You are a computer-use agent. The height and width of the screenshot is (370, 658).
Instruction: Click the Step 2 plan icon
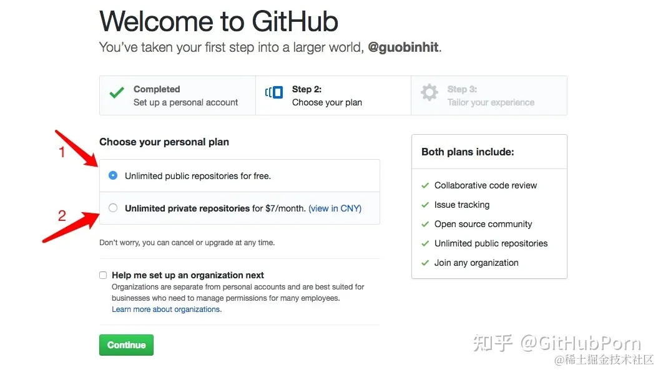tap(273, 93)
